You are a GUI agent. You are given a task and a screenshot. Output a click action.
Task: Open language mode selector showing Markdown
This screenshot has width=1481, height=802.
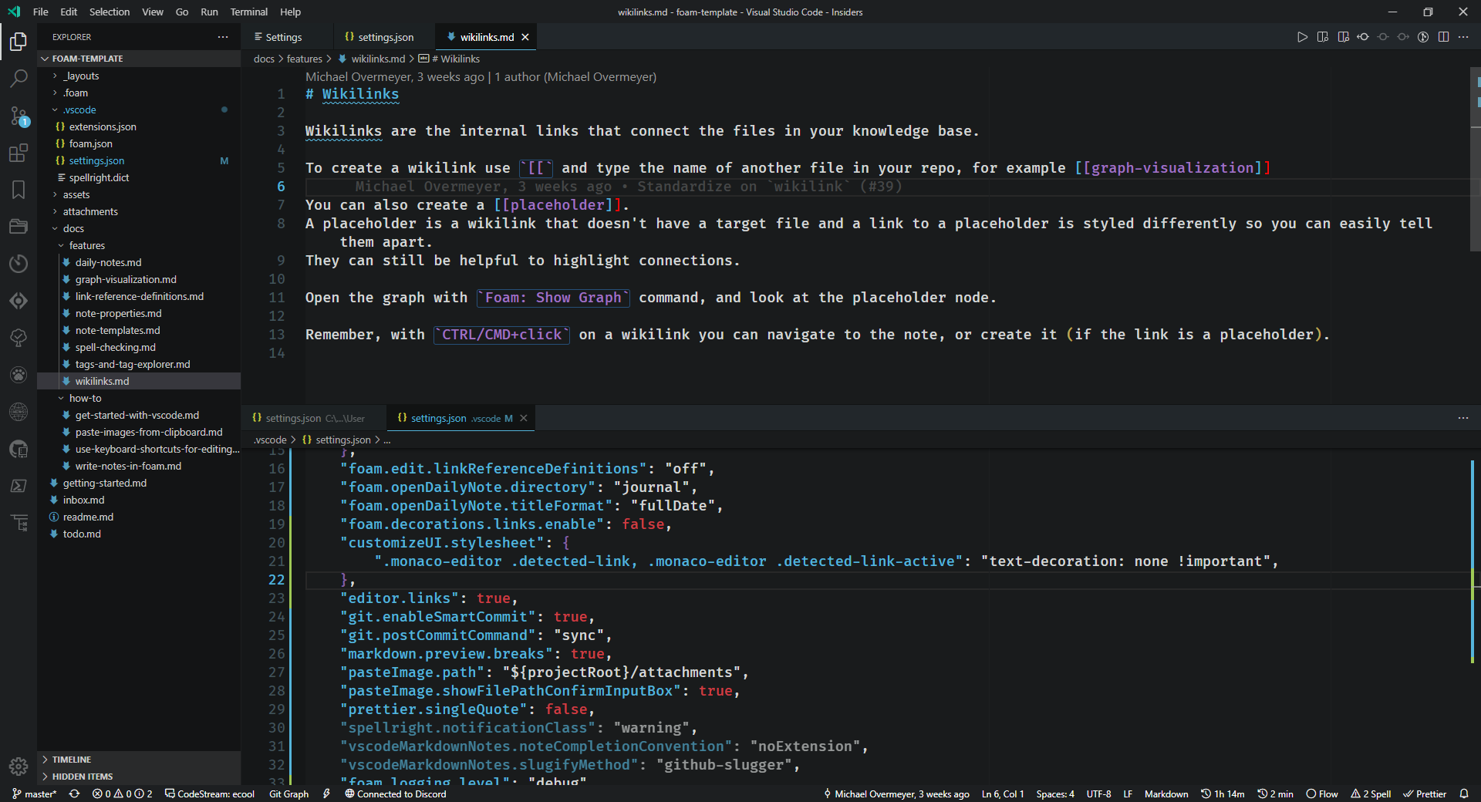(x=1166, y=794)
